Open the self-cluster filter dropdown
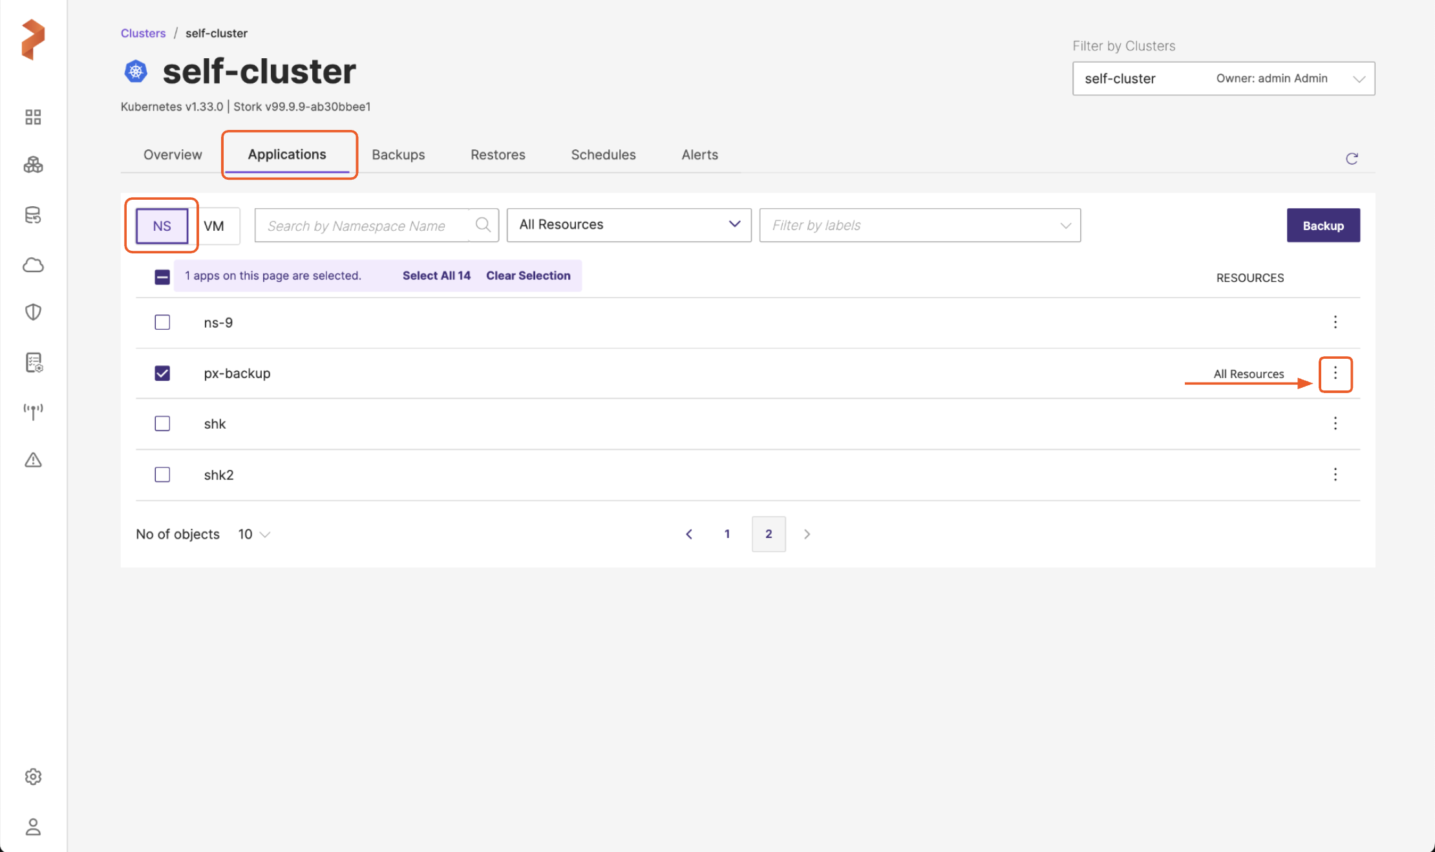The height and width of the screenshot is (852, 1435). click(1223, 78)
